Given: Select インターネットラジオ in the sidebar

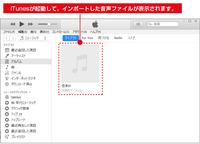Looking at the screenshot, I should [23, 79].
